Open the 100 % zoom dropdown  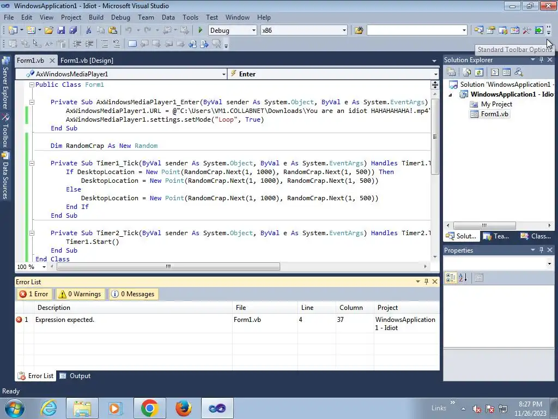(x=44, y=267)
